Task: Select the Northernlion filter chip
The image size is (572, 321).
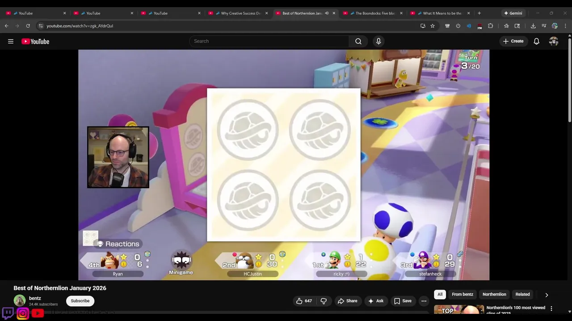Action: (x=494, y=294)
